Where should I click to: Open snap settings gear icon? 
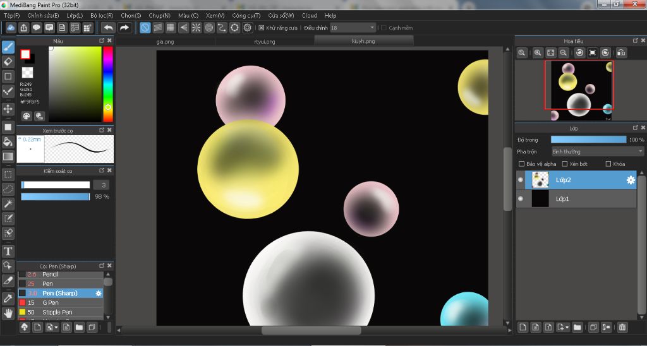coord(247,28)
